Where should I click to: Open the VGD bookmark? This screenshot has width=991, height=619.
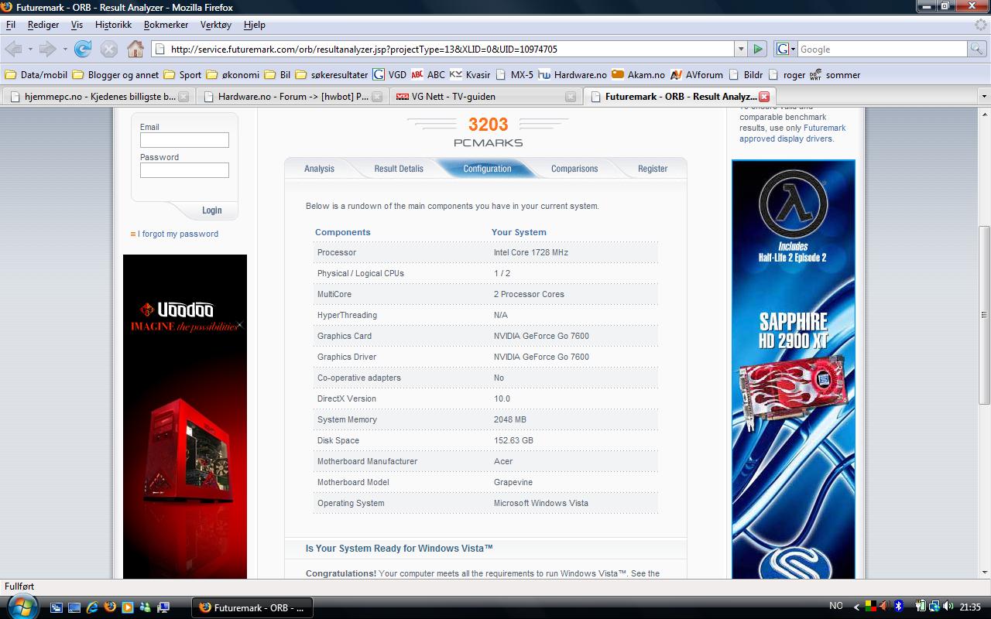coord(389,75)
